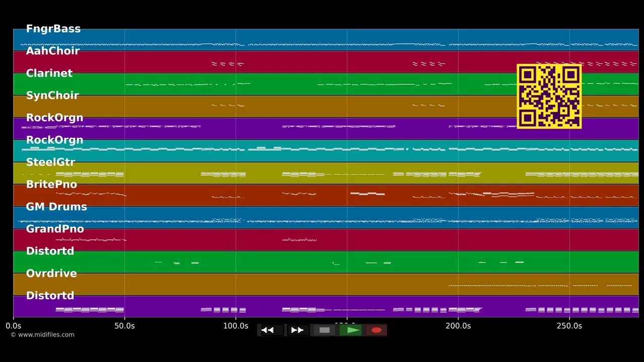This screenshot has width=644, height=362.
Task: Click the red record button
Action: point(376,330)
